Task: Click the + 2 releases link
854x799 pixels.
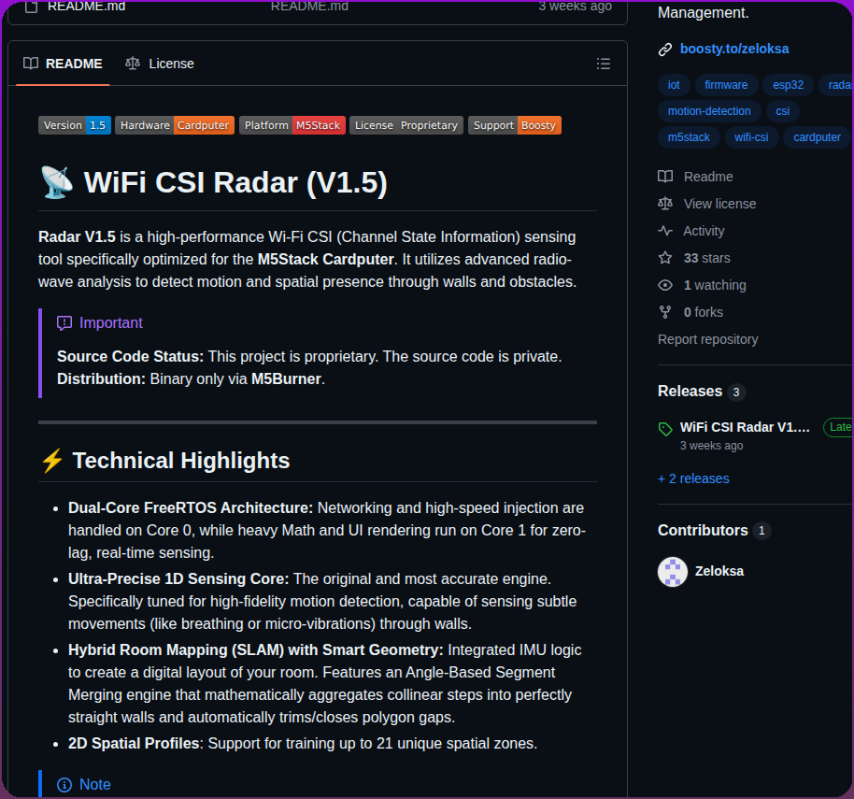Action: pyautogui.click(x=693, y=478)
